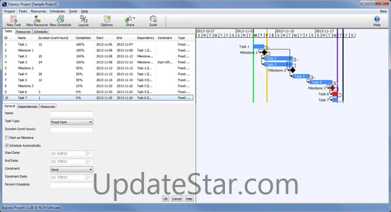
Task: Switch to the Schedules tab
Action: 41,31
